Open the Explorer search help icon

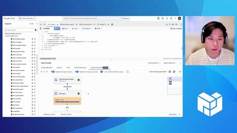pyautogui.click(x=36, y=30)
